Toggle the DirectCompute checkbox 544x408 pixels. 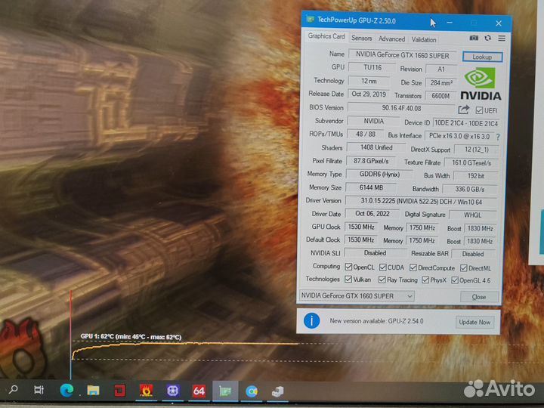(413, 267)
